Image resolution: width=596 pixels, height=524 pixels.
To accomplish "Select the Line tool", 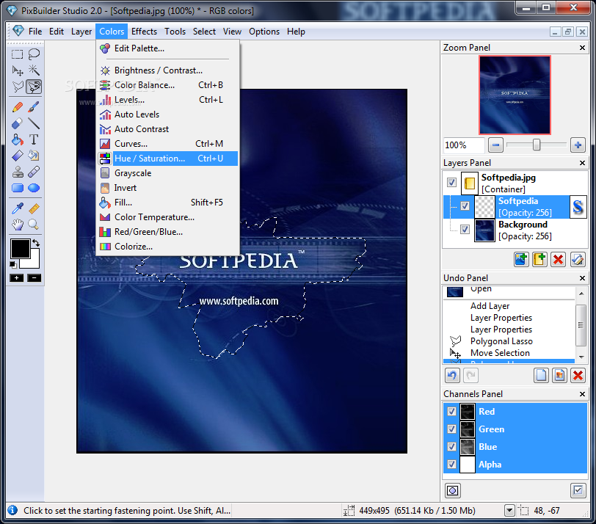I will (x=34, y=123).
